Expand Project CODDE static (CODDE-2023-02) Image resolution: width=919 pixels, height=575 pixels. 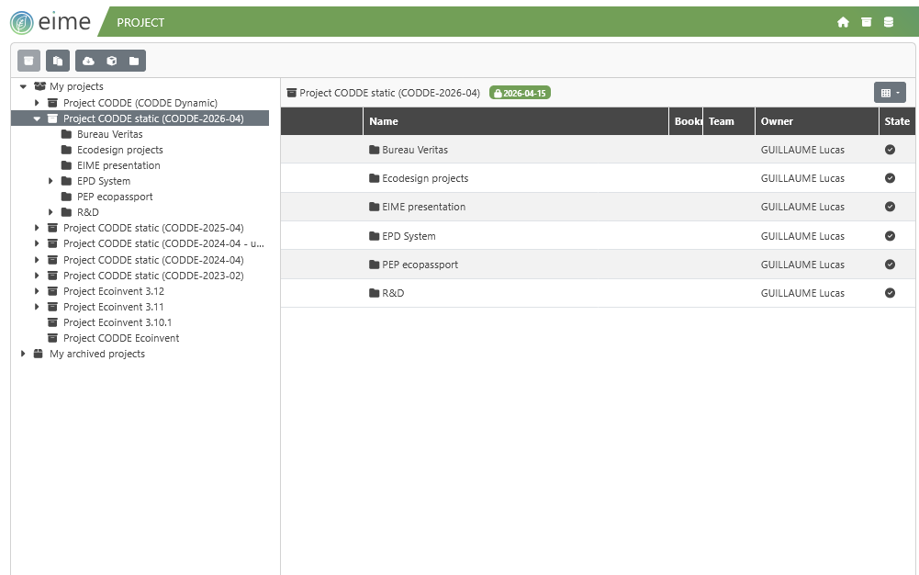point(37,276)
